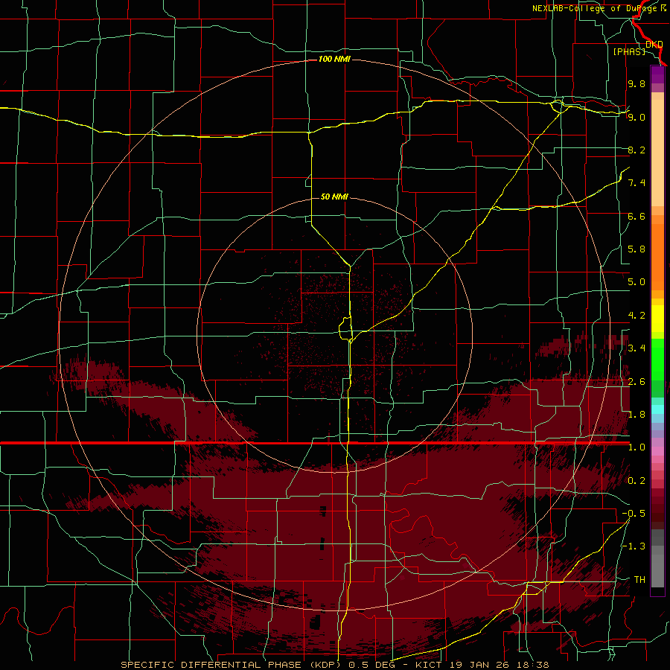Click the KDP product caption at bottom

tap(335, 665)
